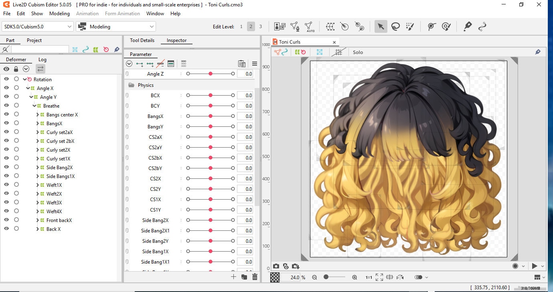
Task: Toggle Solo mode in the viewport
Action: (357, 52)
